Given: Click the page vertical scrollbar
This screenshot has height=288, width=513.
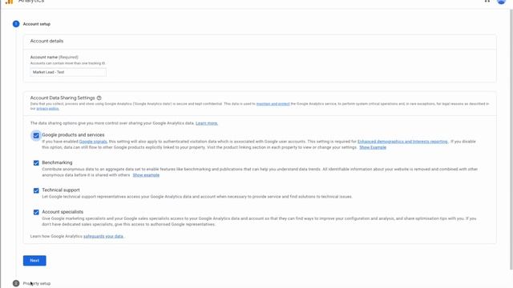Looking at the screenshot, I should coord(511,138).
